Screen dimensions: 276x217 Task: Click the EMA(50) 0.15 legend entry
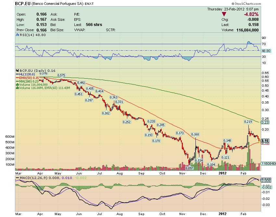click(x=27, y=78)
